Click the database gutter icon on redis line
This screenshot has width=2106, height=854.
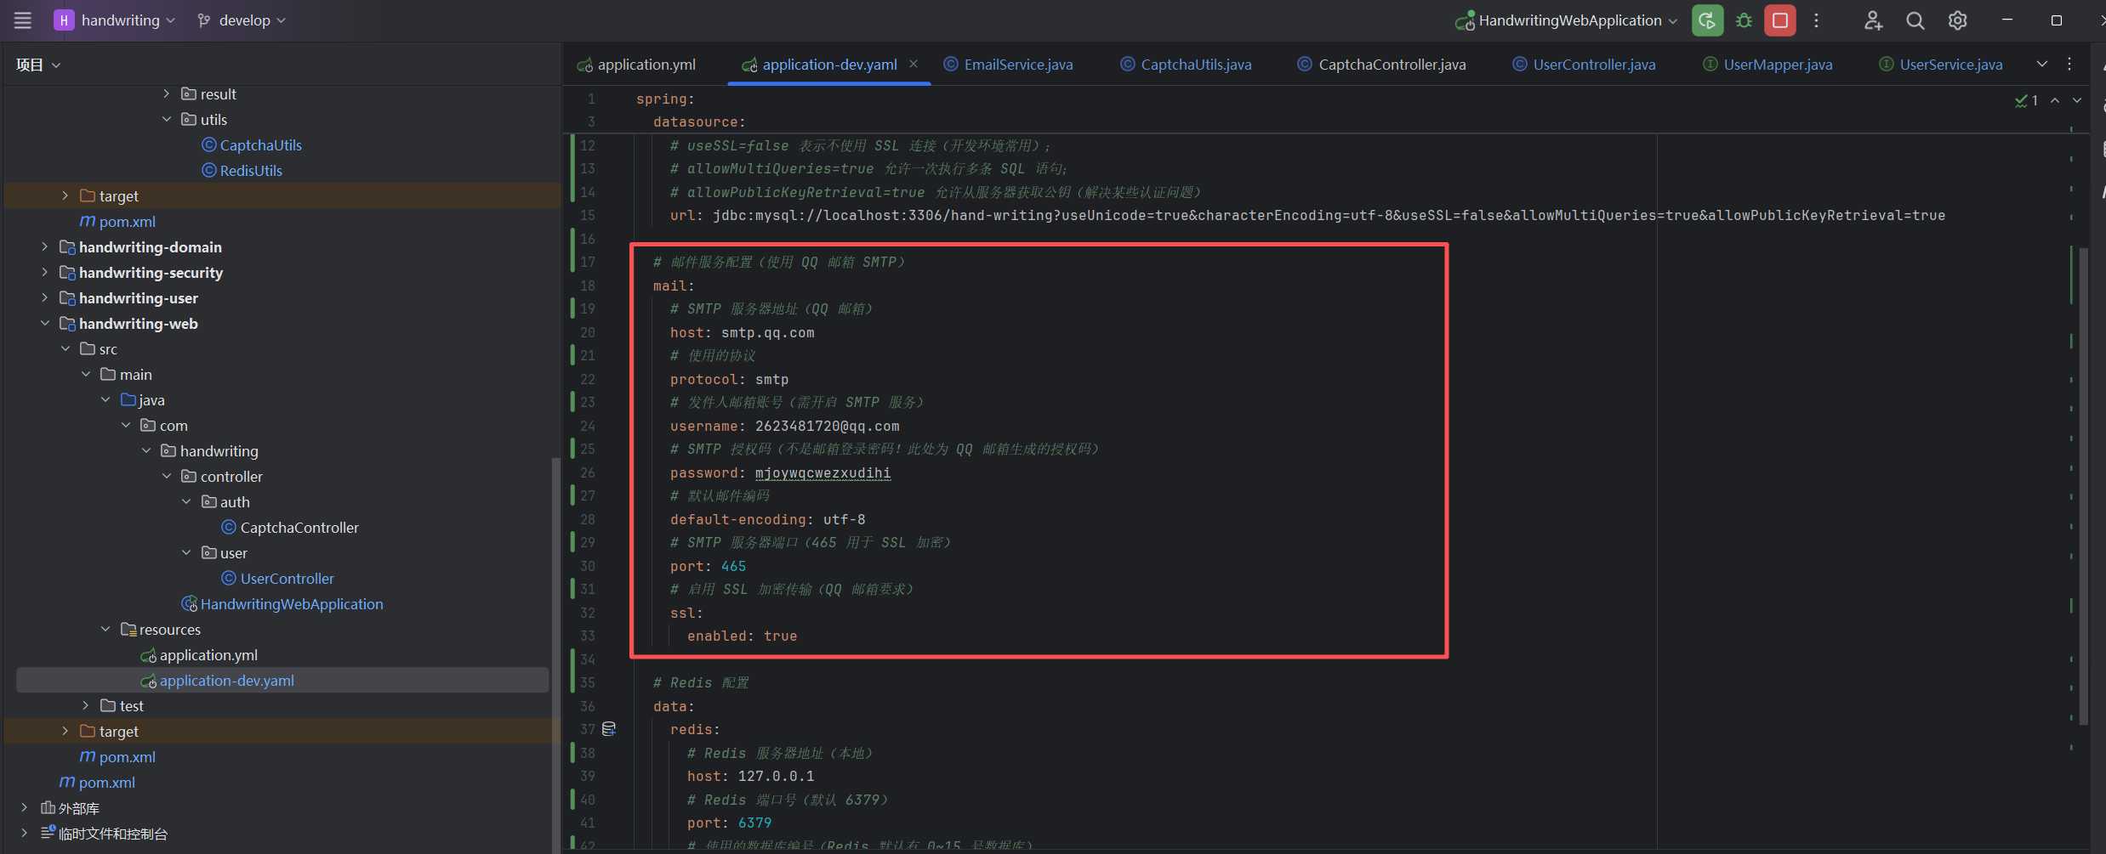pyautogui.click(x=609, y=729)
